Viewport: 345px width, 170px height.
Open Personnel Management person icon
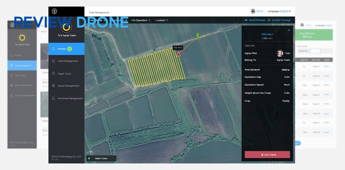coord(53,98)
